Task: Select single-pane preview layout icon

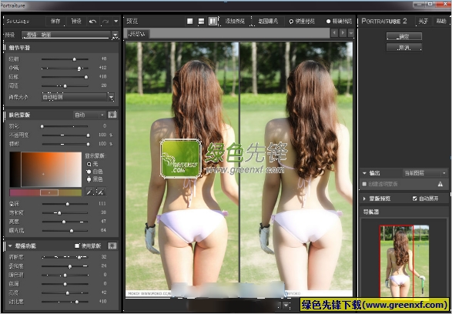Action: [189, 21]
